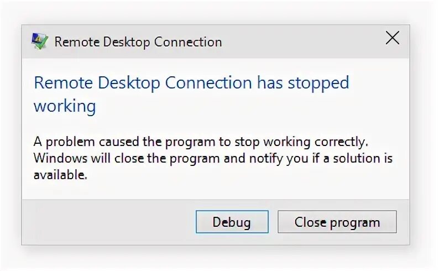Image resolution: width=439 pixels, height=271 pixels.
Task: Close the dialog with the X button
Action: (392, 38)
